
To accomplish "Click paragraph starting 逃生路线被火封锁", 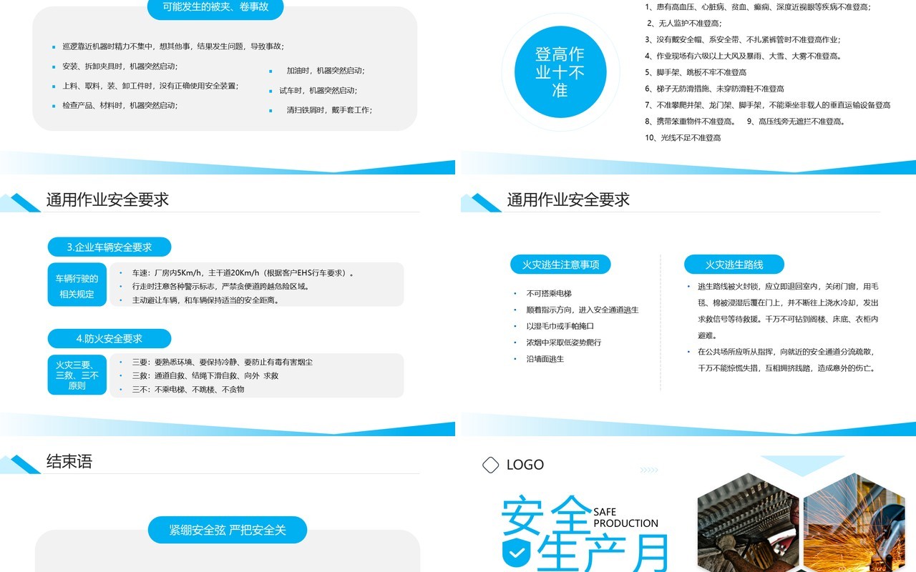I will (x=787, y=310).
